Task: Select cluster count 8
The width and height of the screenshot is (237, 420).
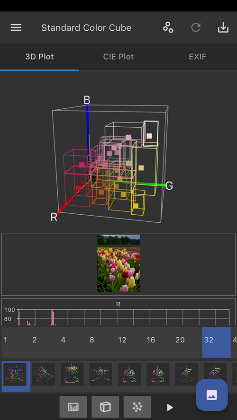Action: click(x=102, y=342)
